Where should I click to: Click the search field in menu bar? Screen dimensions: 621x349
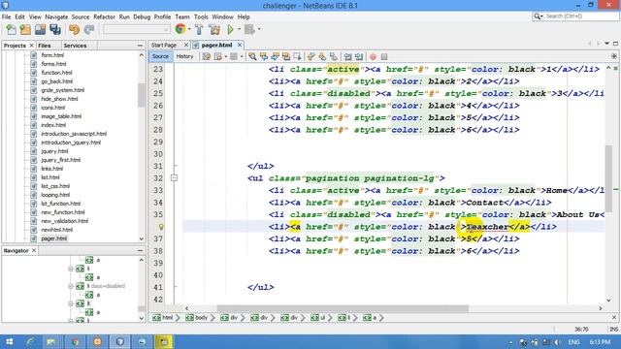(580, 16)
